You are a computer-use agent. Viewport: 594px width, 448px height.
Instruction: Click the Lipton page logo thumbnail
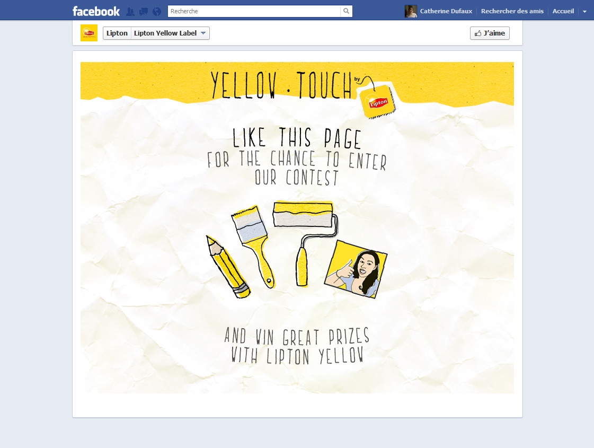[x=89, y=33]
